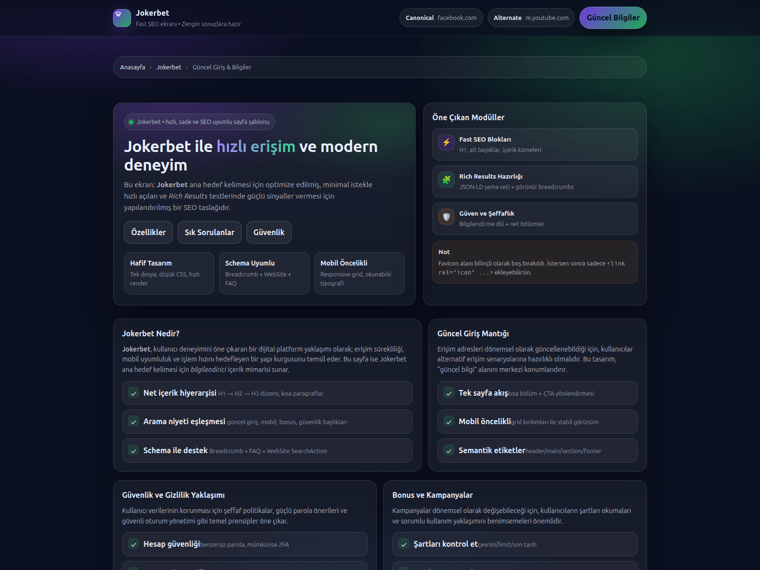Open the Rich Results Hazırlığı module card
This screenshot has width=760, height=570.
pyautogui.click(x=535, y=181)
